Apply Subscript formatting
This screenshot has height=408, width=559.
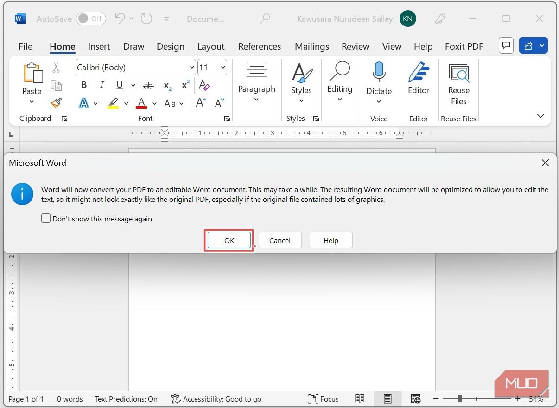pos(168,85)
